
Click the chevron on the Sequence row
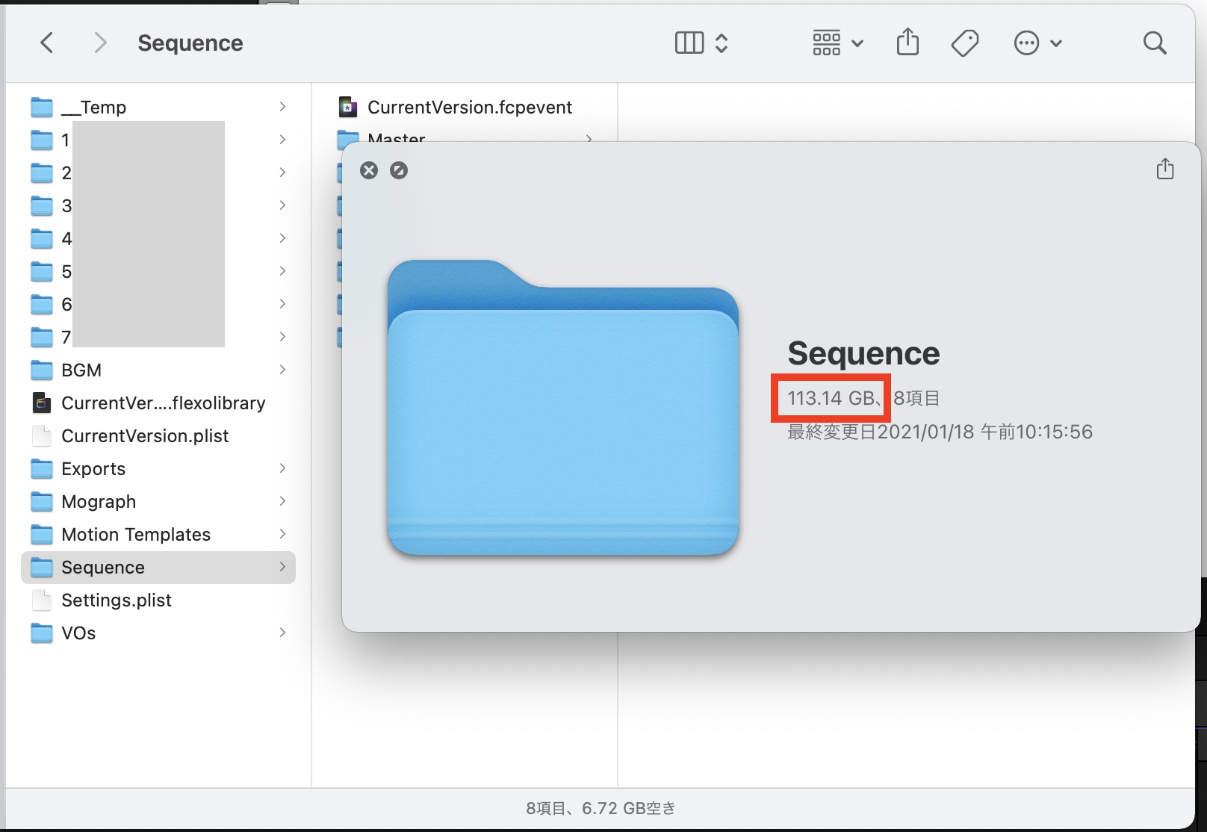pos(282,567)
